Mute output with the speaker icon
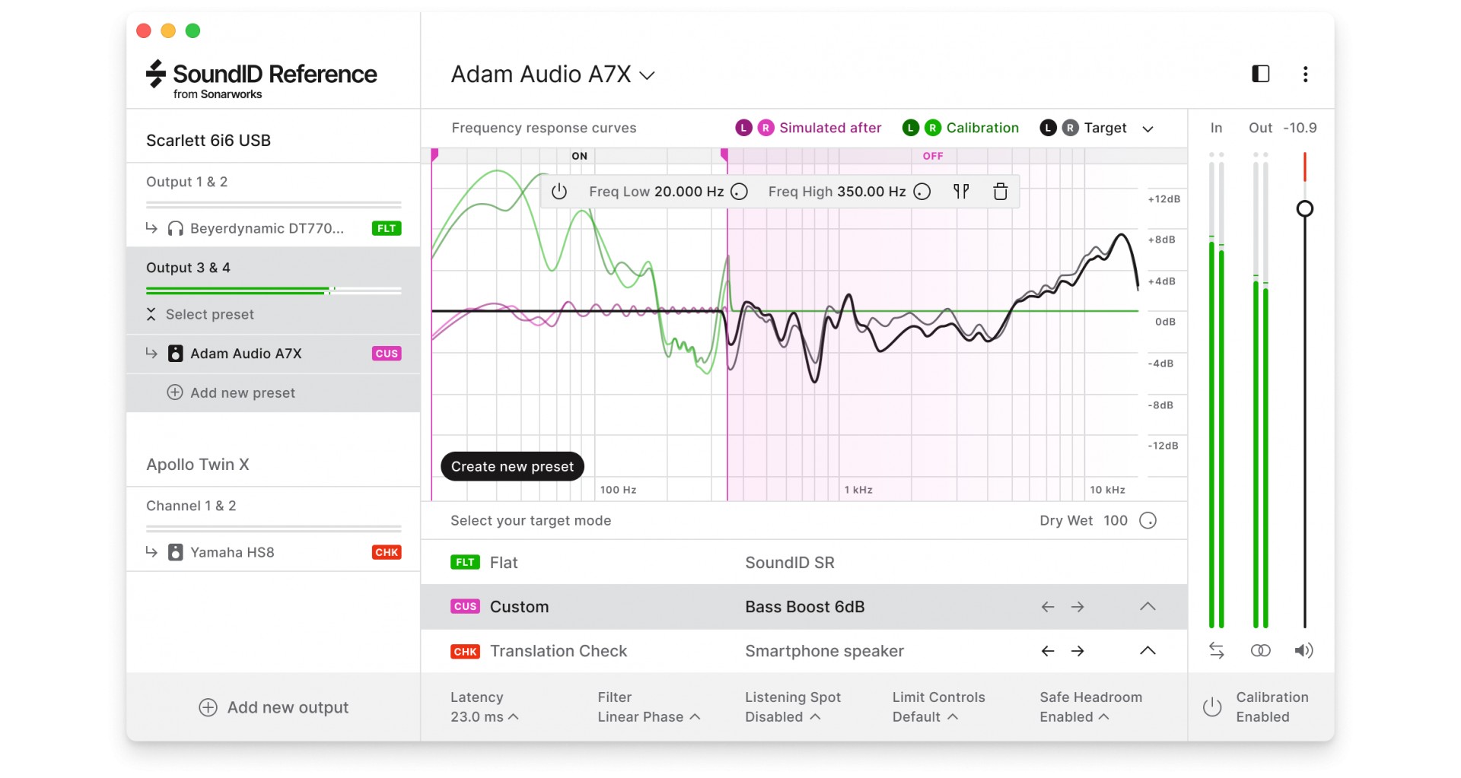 click(1303, 650)
